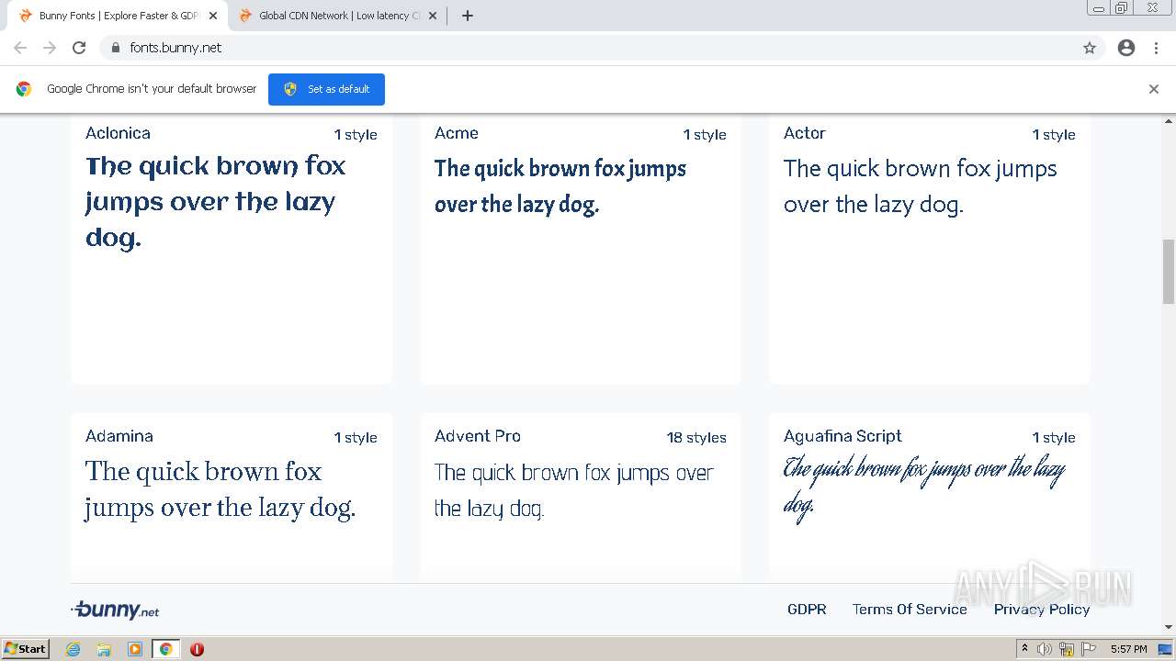Switch to the Global CDN Network tab
Screen dimensions: 1176x661
[x=334, y=16]
